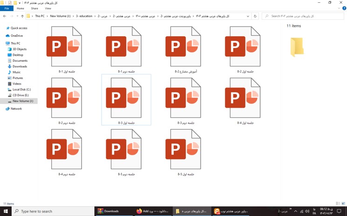Open the recent locations dropdown arrow

(17, 16)
